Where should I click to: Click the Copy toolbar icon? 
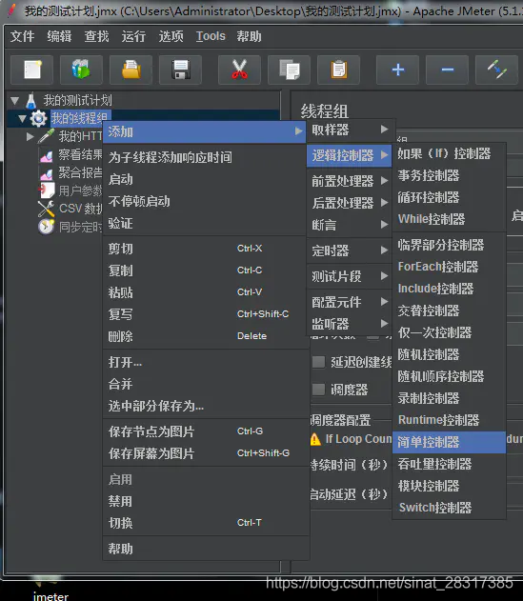click(x=289, y=70)
